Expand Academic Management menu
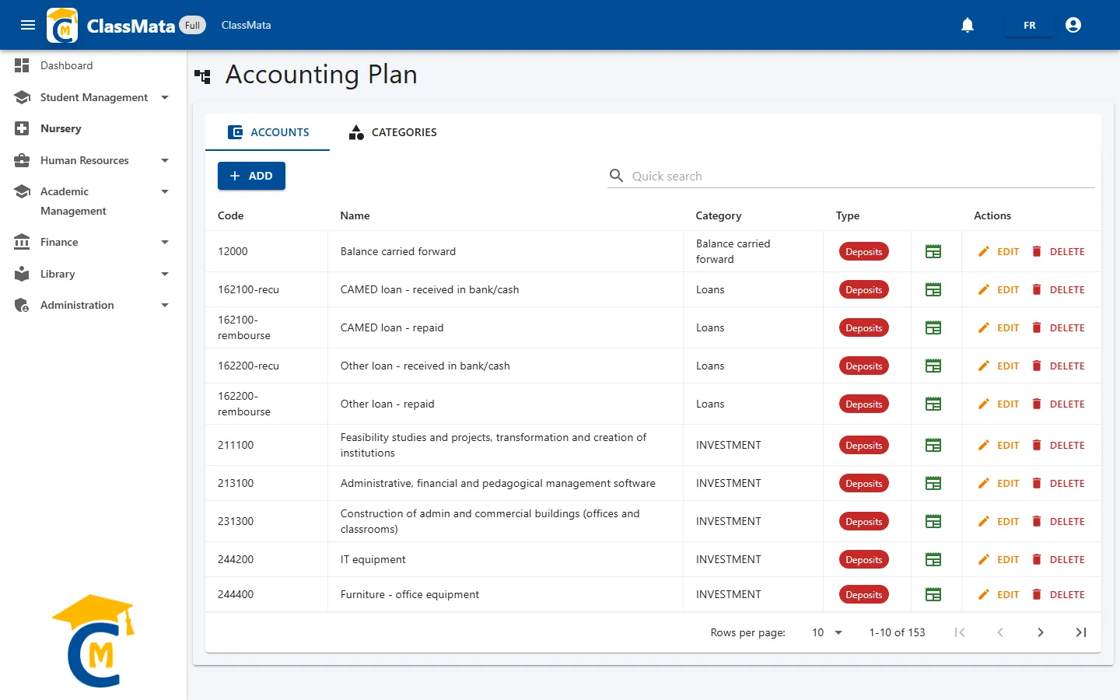Viewport: 1120px width, 700px height. pyautogui.click(x=93, y=201)
